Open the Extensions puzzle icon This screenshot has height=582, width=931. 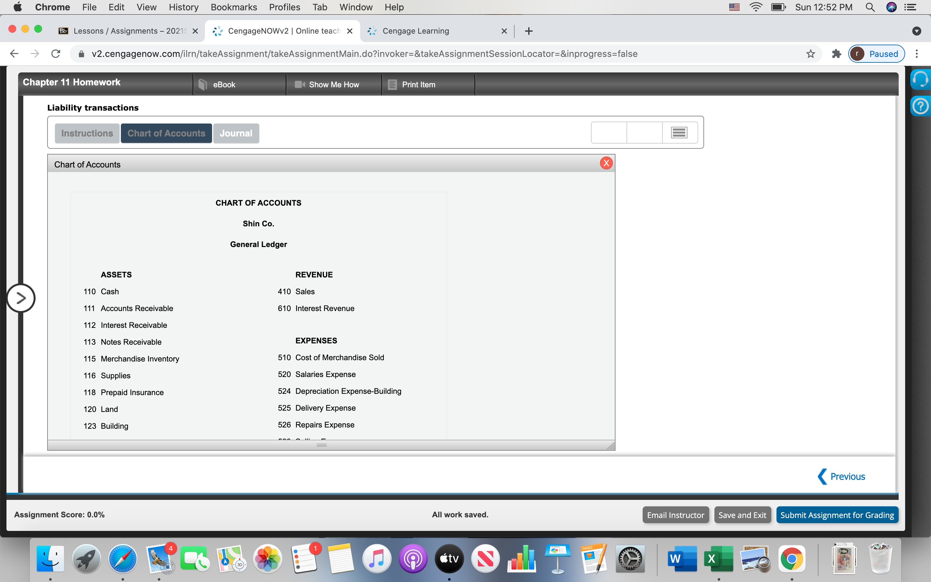point(836,53)
